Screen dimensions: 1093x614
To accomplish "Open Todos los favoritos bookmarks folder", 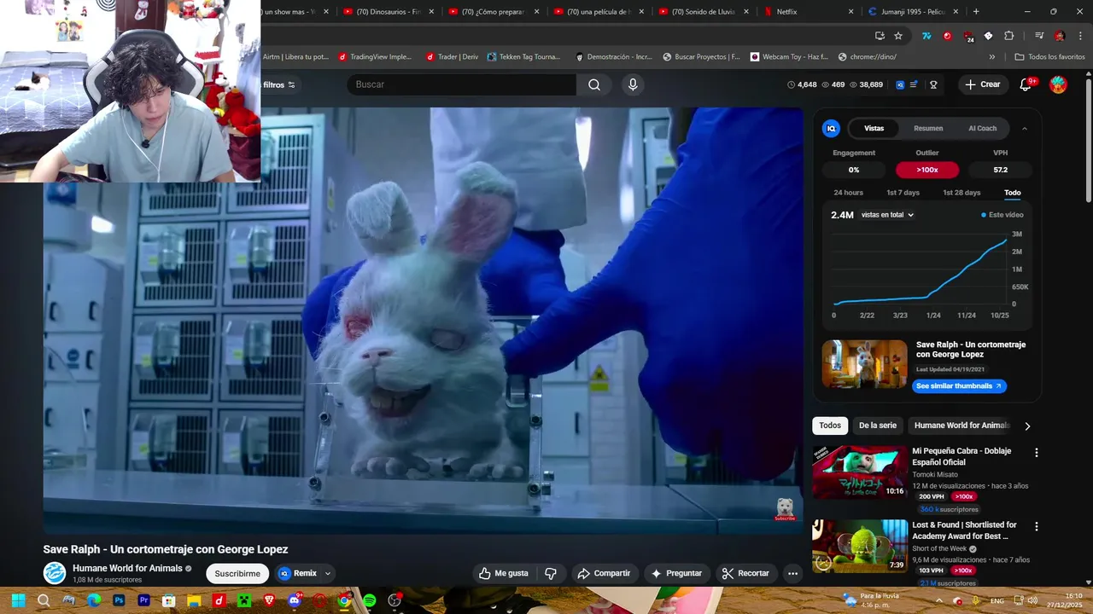I will pyautogui.click(x=1049, y=57).
